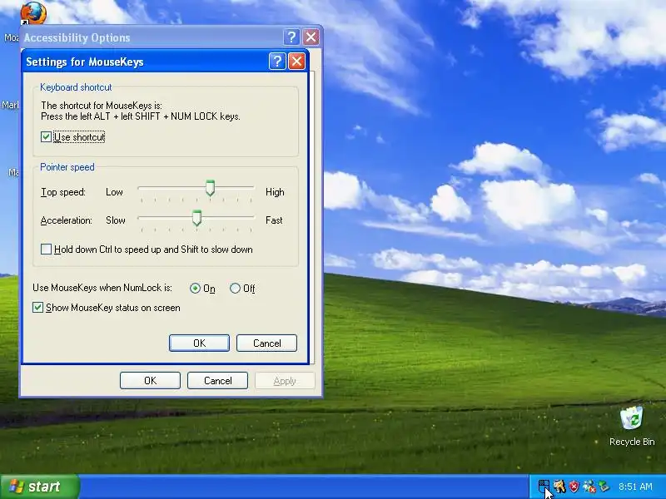The height and width of the screenshot is (499, 666).
Task: Click the gold keys icon in system tray
Action: pos(559,487)
